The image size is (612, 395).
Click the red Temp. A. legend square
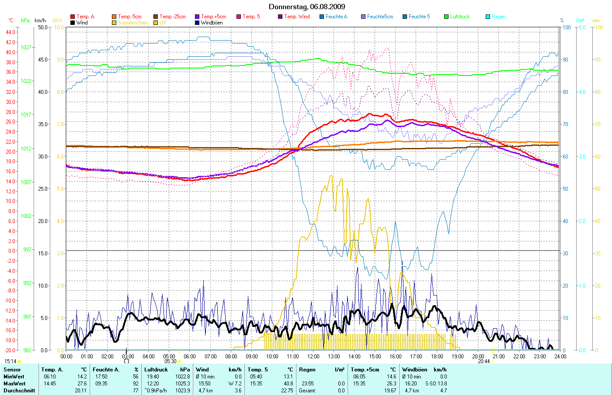point(73,17)
